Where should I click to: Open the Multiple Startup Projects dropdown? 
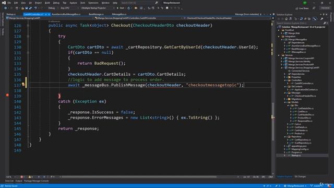pyautogui.click(x=98, y=8)
